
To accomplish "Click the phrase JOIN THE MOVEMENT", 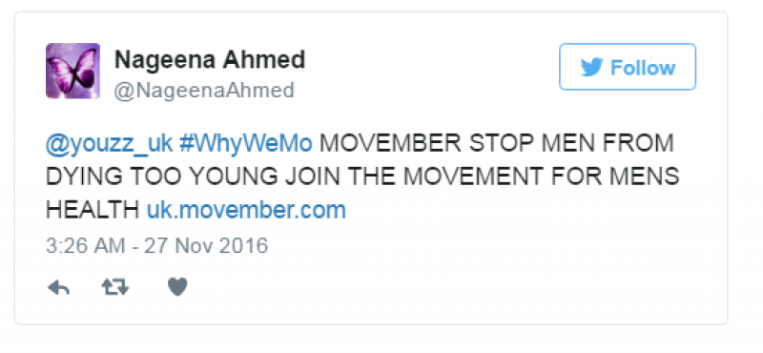I will [x=414, y=176].
